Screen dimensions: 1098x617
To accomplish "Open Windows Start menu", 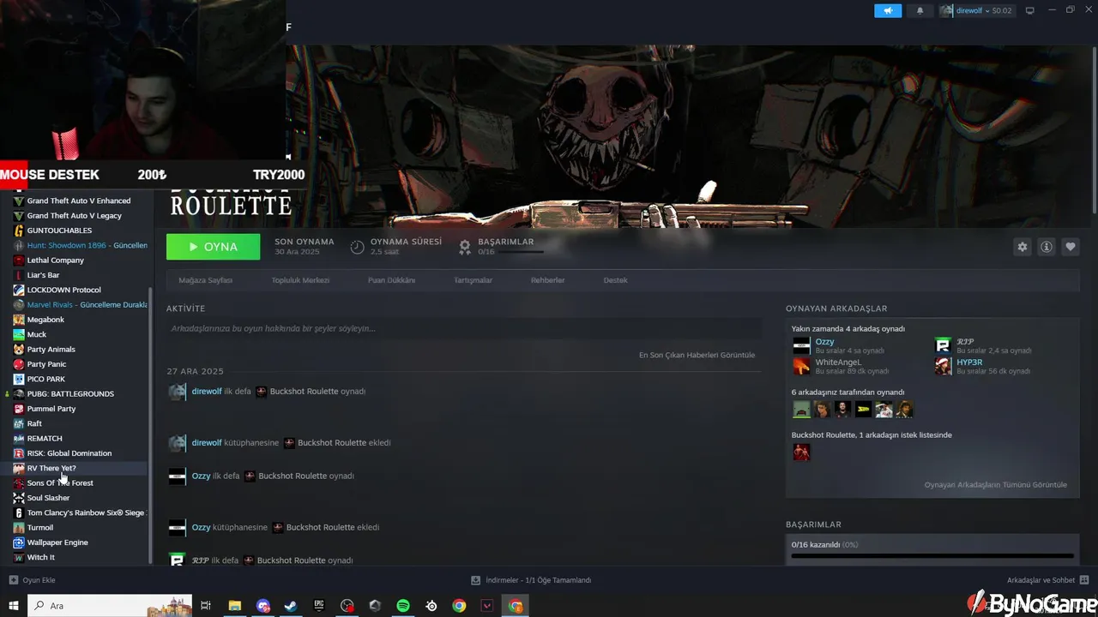I will 14,606.
